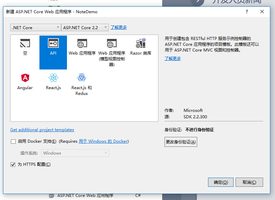
Task: Cancel with the 取消 button
Action: click(249, 182)
